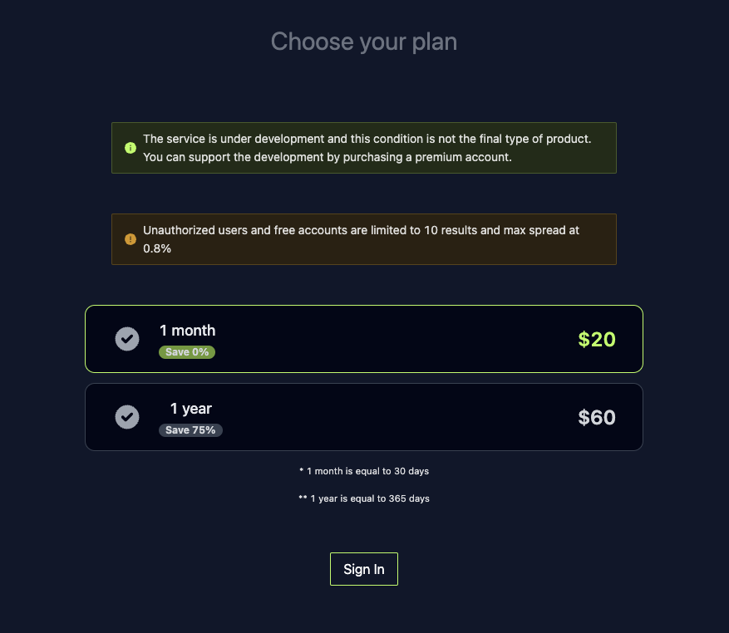Click the Save 0% badge
The image size is (729, 633).
[187, 352]
